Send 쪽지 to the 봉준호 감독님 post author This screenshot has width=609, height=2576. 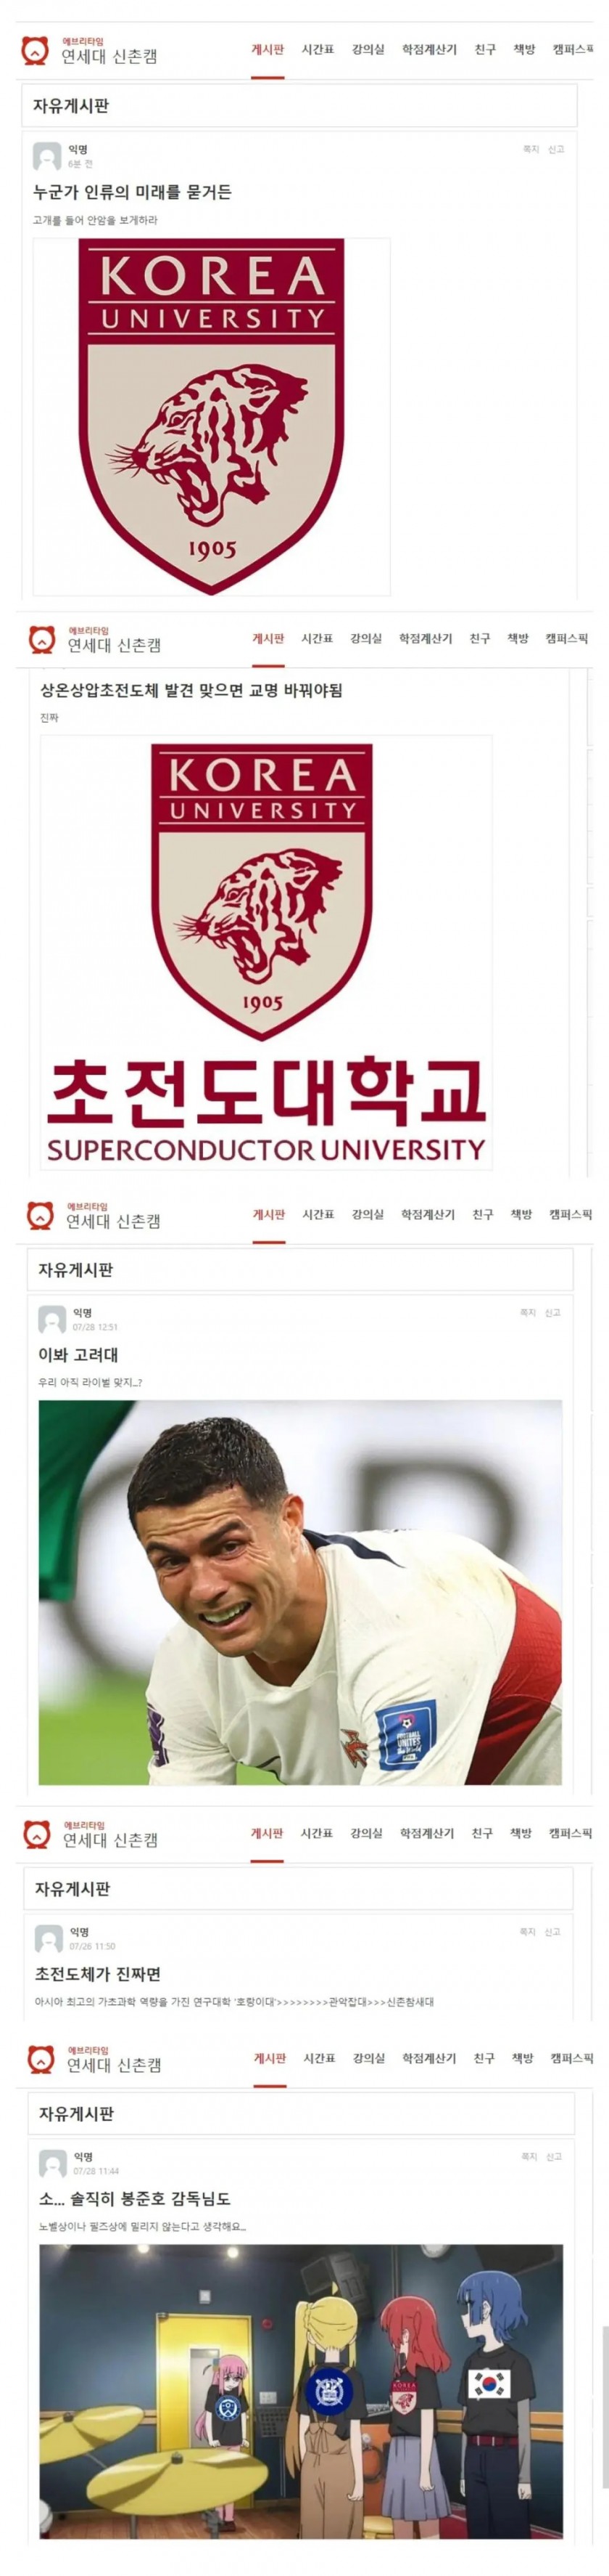(529, 2157)
